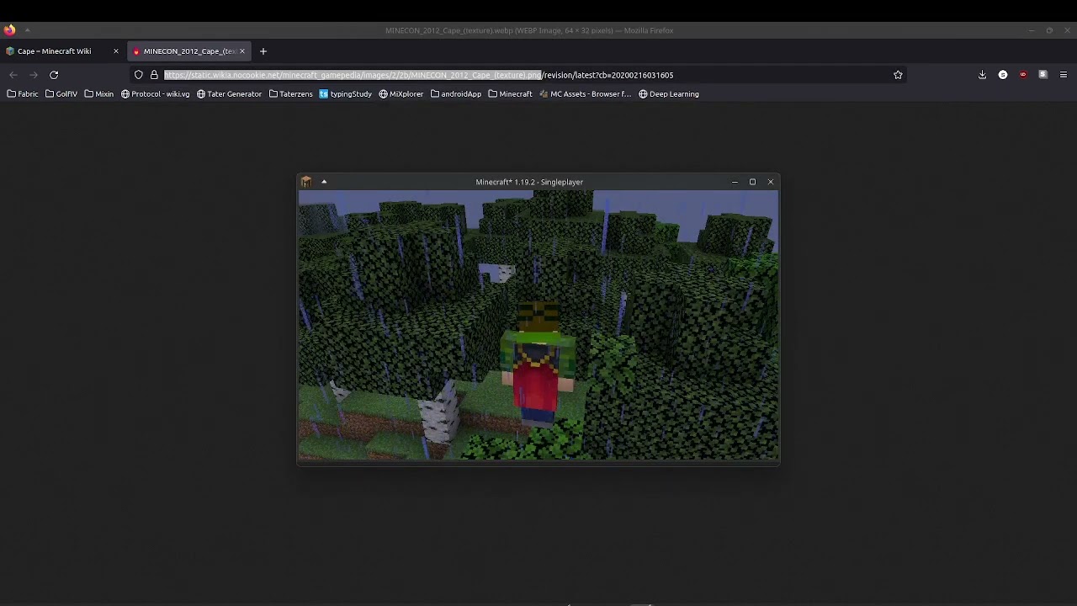Close the Minecraft 1.19.2 window

coord(771,182)
